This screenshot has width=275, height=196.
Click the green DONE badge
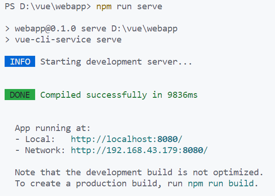click(x=20, y=95)
